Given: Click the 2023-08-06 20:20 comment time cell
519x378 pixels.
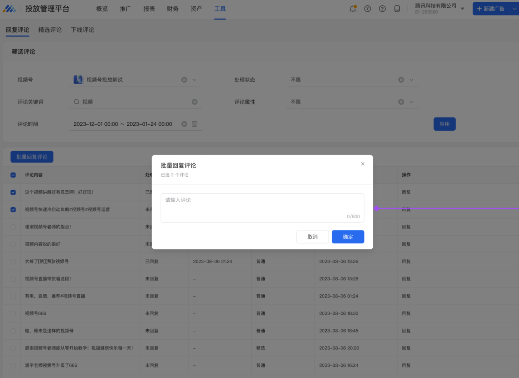Looking at the screenshot, I should tap(339, 348).
